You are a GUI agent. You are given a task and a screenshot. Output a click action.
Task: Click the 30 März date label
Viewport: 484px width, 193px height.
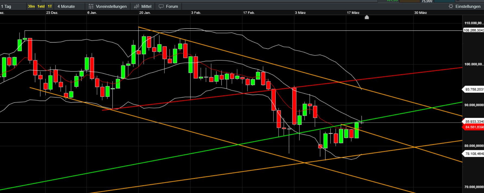(421, 13)
